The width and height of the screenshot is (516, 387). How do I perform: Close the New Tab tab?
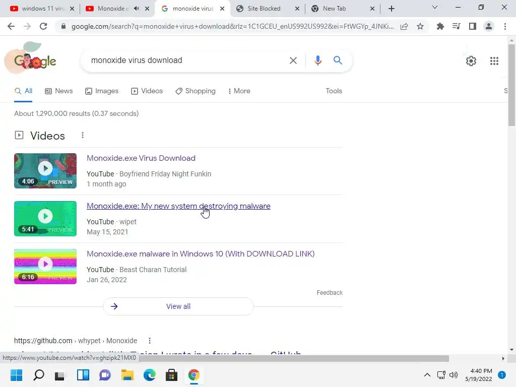(x=372, y=9)
